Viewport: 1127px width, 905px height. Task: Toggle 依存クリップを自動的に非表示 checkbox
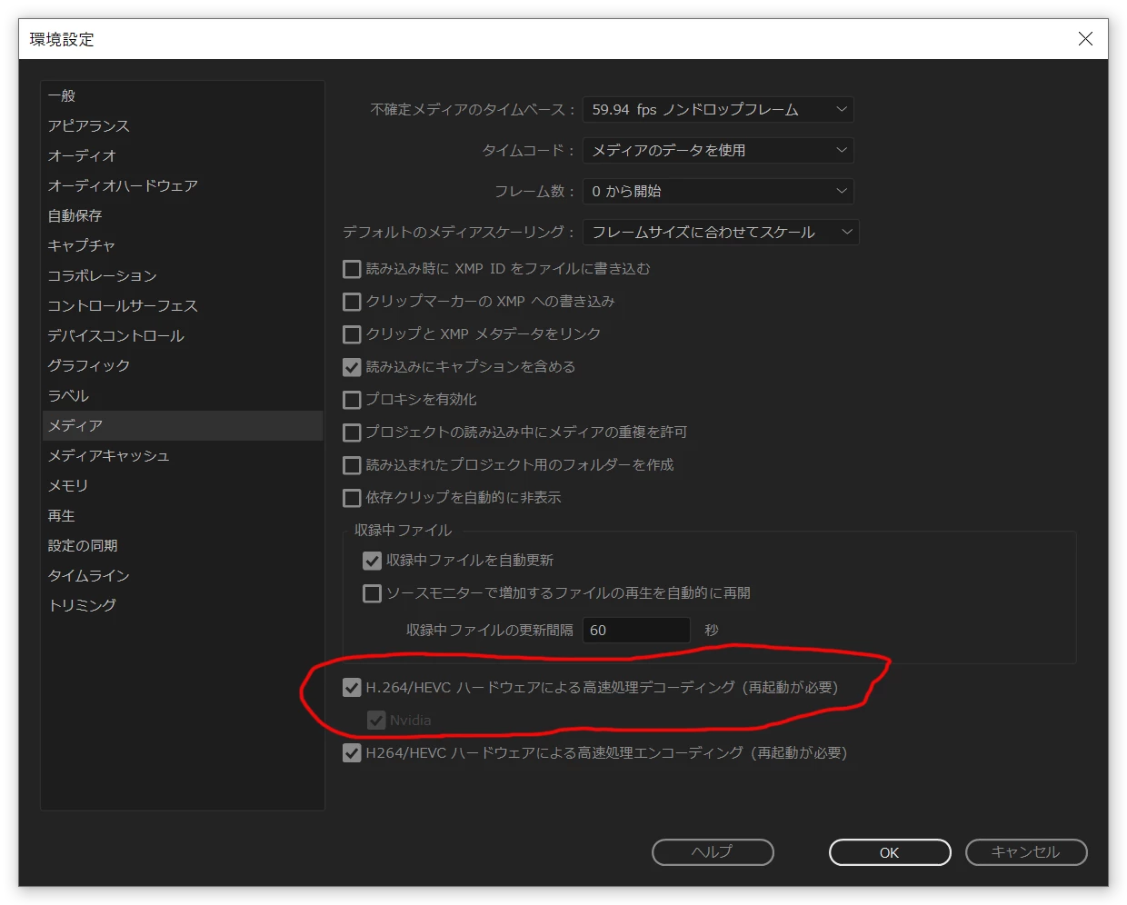click(x=352, y=498)
